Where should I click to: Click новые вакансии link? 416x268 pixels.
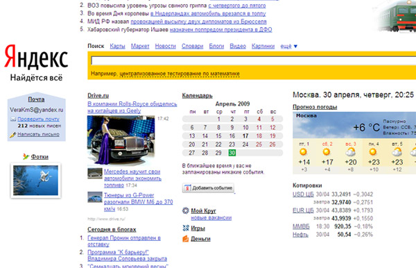[211, 218]
